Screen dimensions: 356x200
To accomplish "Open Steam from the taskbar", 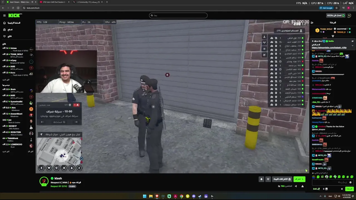I will [200, 196].
